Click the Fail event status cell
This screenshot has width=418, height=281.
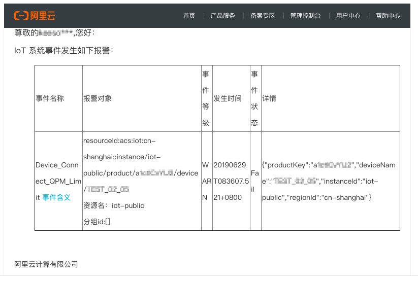tap(255, 181)
